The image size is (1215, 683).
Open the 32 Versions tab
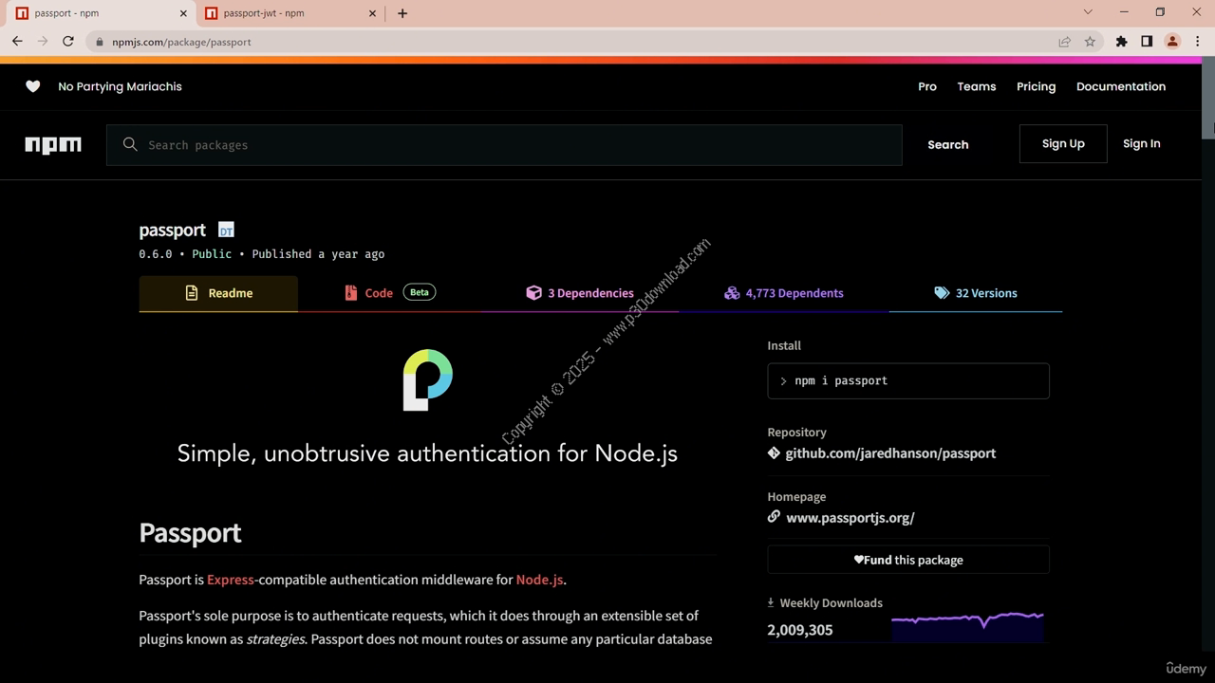click(x=976, y=293)
